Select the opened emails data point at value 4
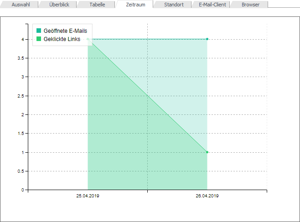Image resolution: width=300 pixels, height=222 pixels. [207, 39]
